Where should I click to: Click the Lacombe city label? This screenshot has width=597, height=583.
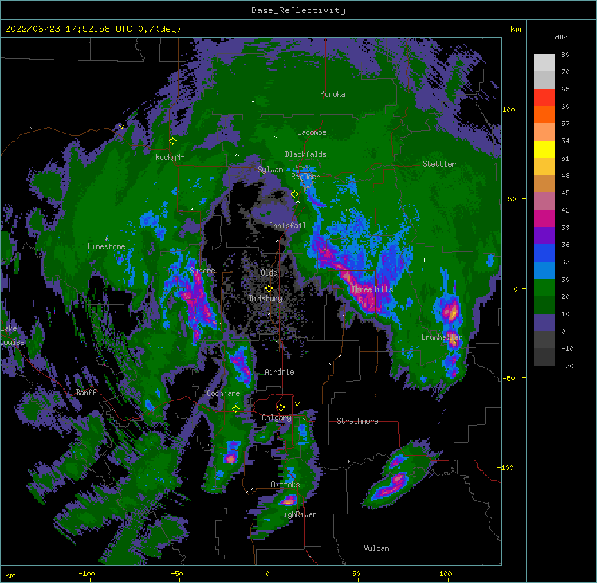pyautogui.click(x=312, y=132)
